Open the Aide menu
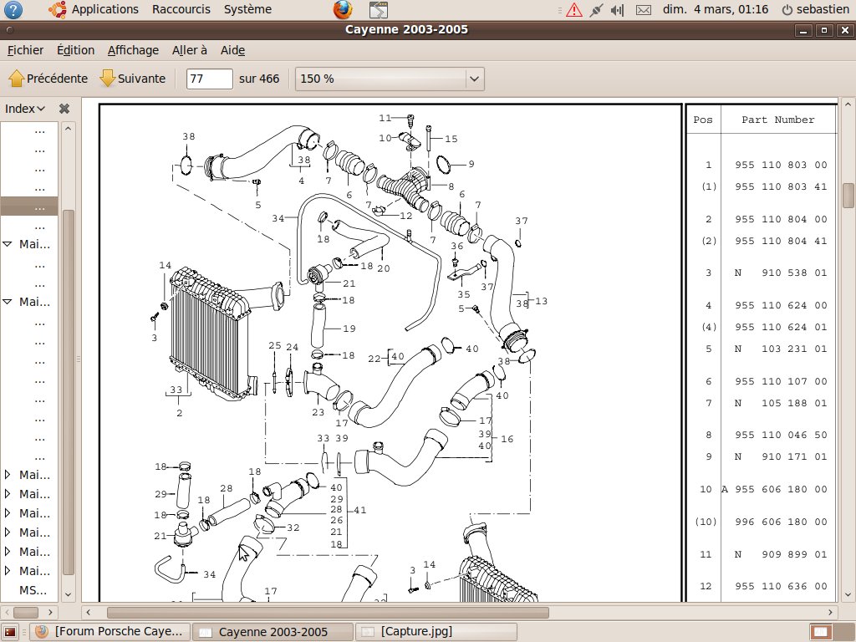This screenshot has height=642, width=856. 232,50
